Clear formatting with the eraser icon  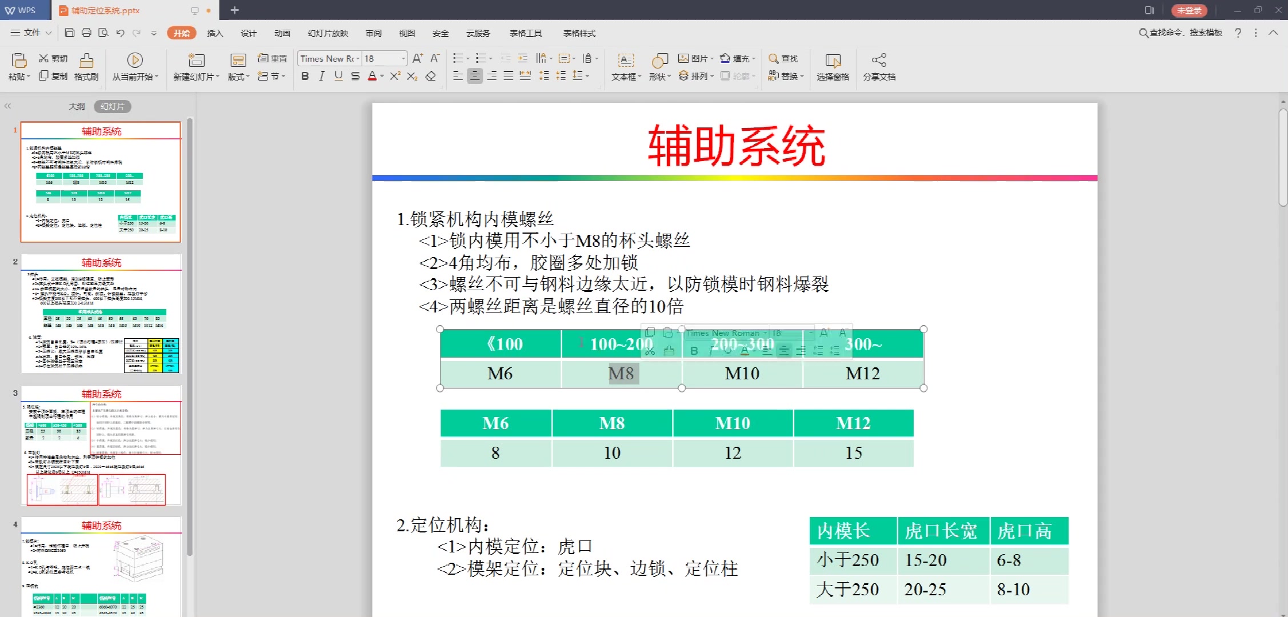pos(431,76)
